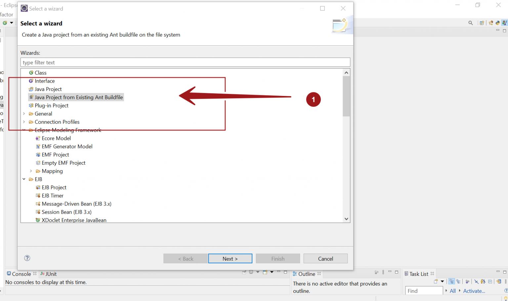Viewport: 508px width, 301px height.
Task: Choose the Plug-in Project wizard
Action: (x=52, y=105)
